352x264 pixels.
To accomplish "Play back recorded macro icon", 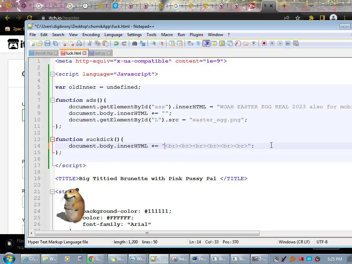I will tap(280, 43).
